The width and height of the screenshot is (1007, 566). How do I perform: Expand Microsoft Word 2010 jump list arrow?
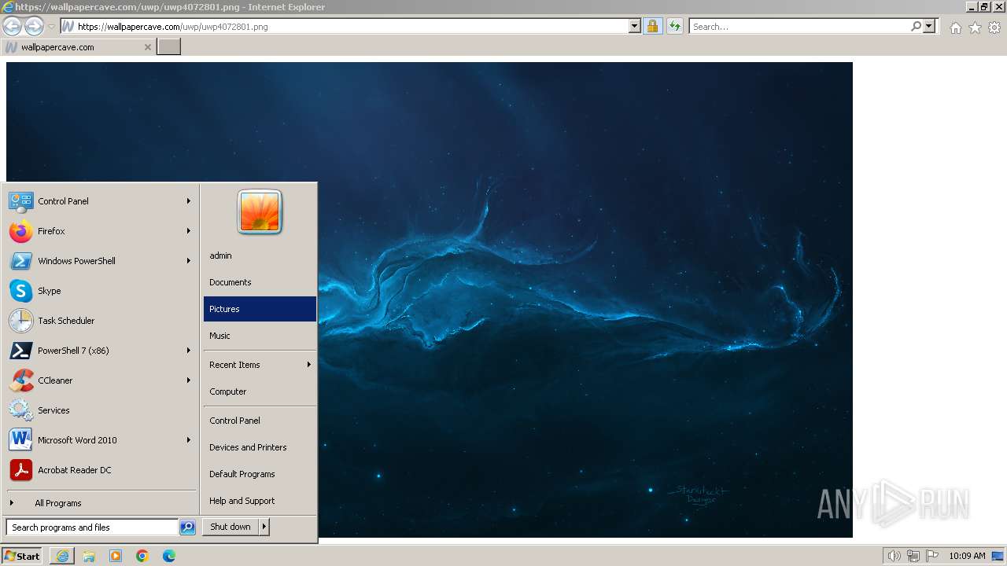[189, 440]
